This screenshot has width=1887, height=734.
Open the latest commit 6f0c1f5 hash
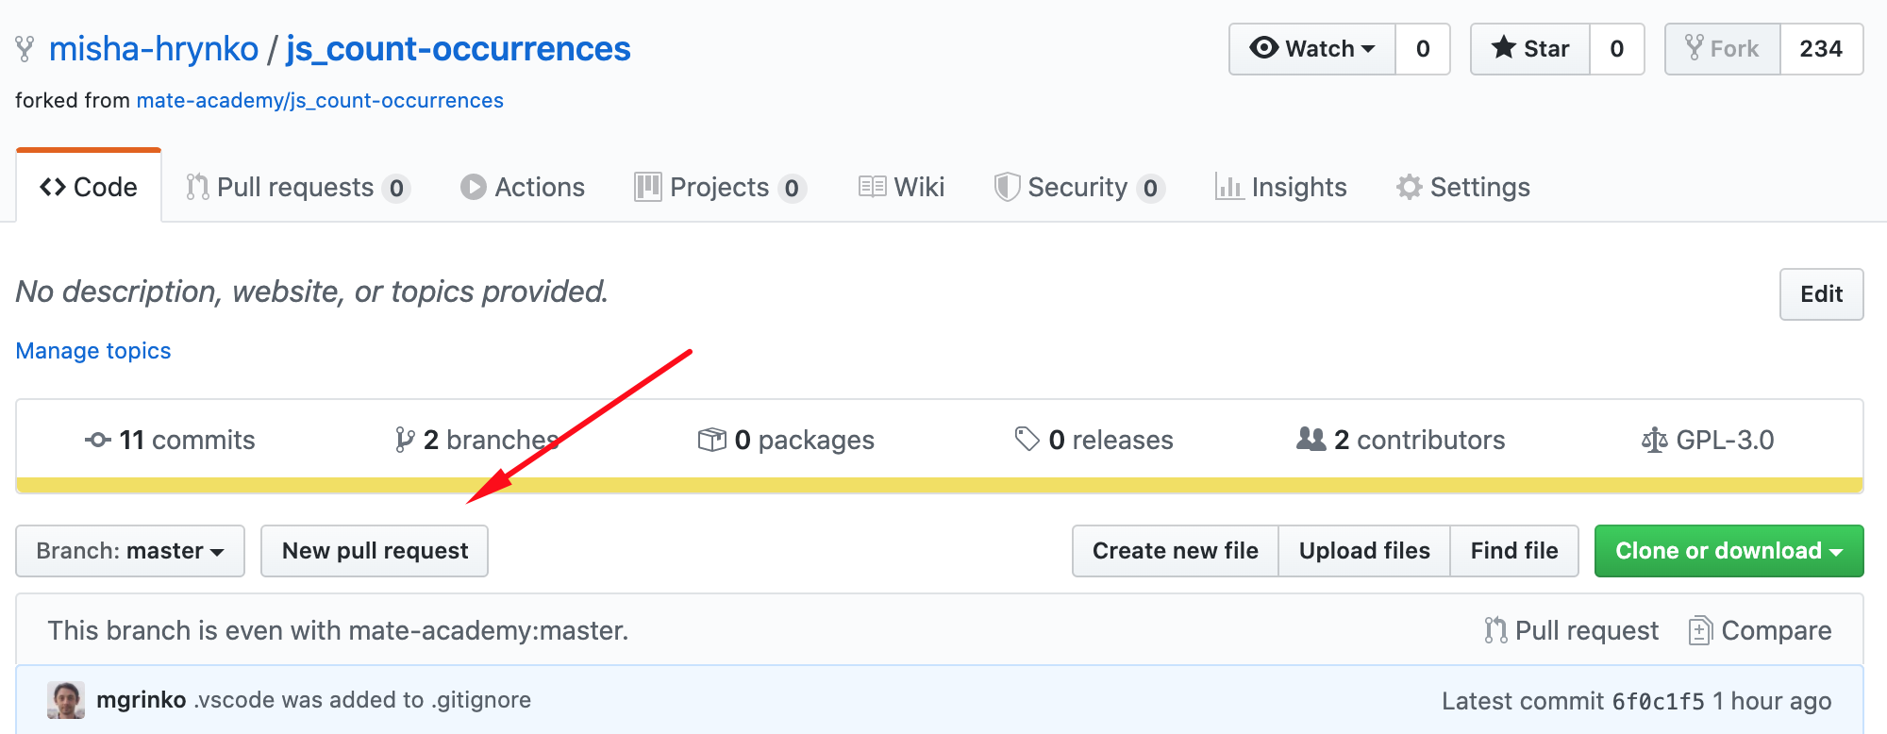coord(1659,701)
